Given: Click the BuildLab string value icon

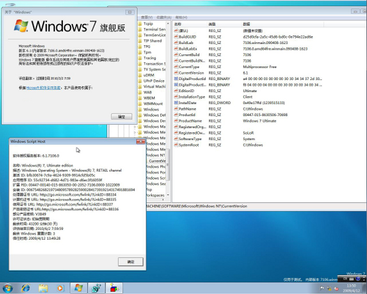Looking at the screenshot, I should click(x=176, y=43).
